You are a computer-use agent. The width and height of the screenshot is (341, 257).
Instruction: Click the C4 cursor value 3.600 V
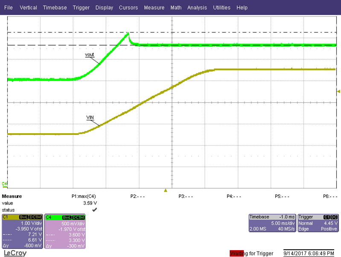77,235
